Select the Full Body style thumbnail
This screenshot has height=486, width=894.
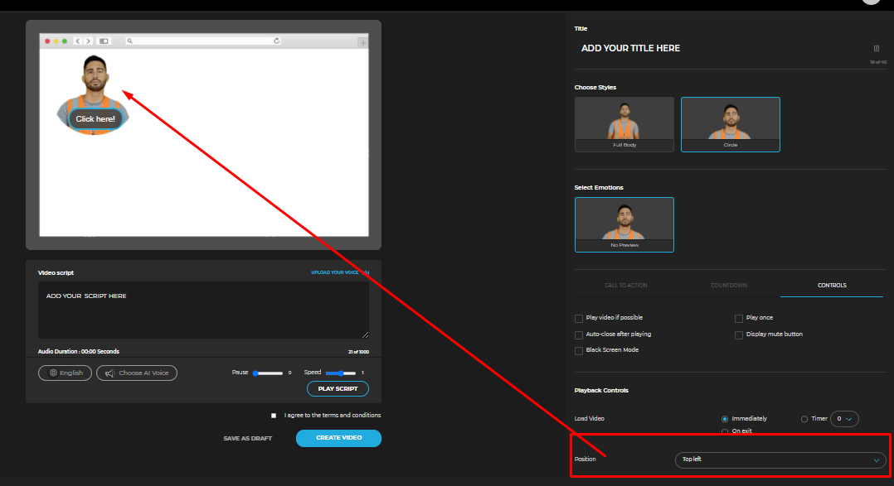click(x=624, y=124)
